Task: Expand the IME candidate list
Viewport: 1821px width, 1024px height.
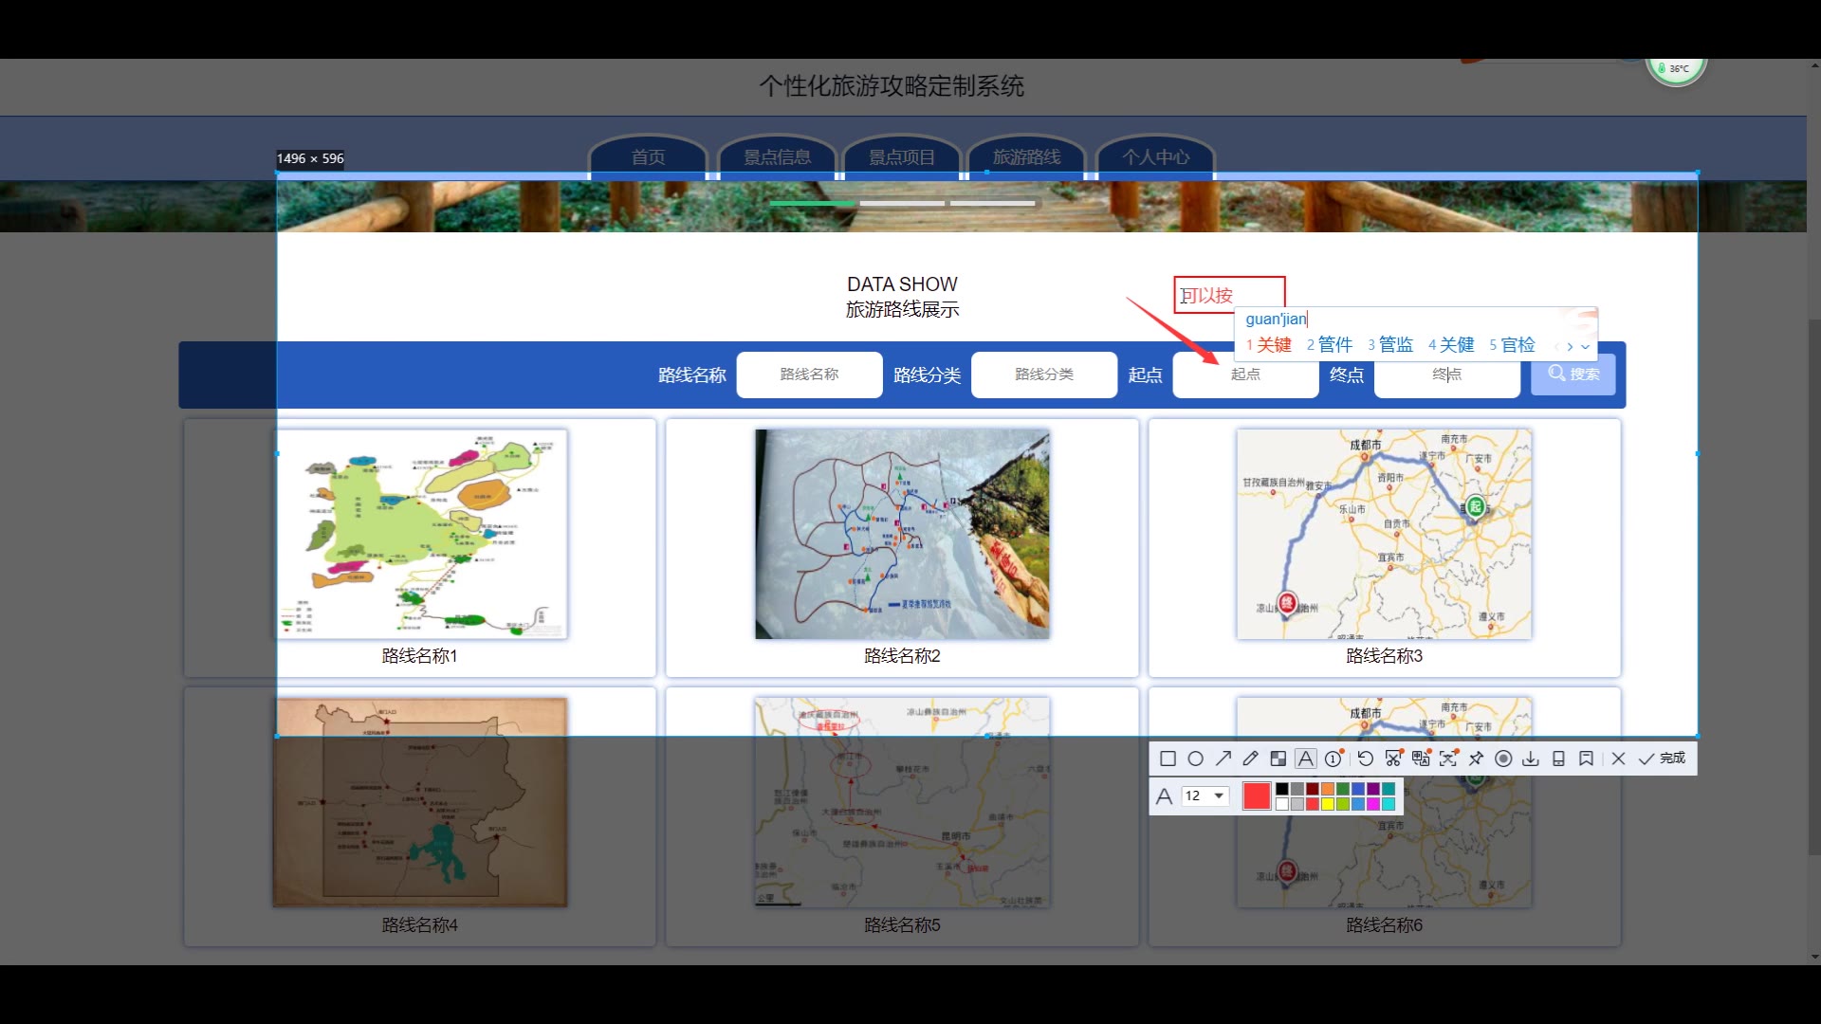Action: tap(1586, 346)
